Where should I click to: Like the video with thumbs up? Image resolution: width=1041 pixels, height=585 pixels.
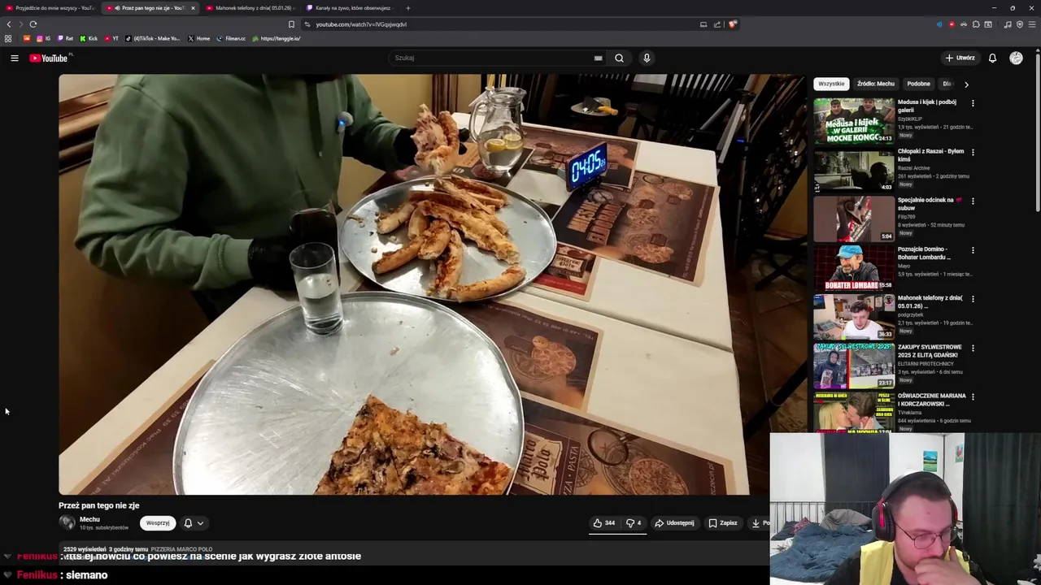click(603, 523)
